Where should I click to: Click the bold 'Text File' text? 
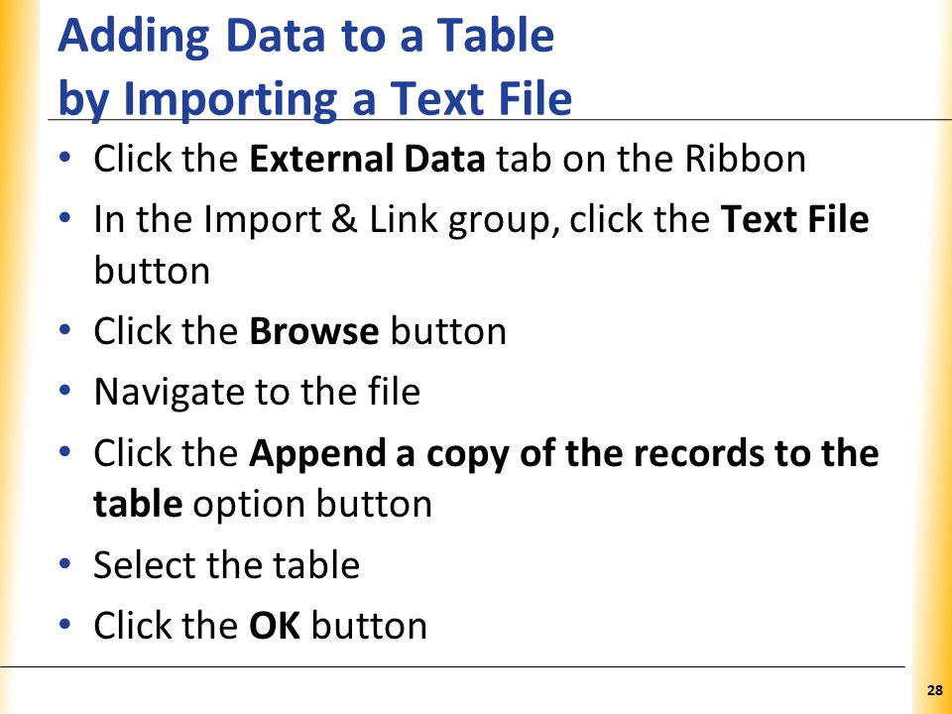tap(794, 219)
